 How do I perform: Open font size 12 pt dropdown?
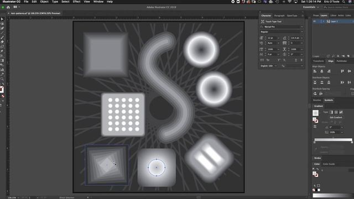pos(278,38)
